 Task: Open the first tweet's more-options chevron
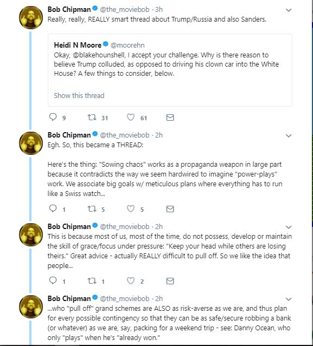point(289,10)
